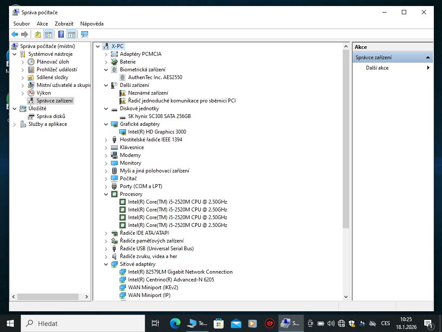The width and height of the screenshot is (442, 332).
Task: Open Help using the blue question mark icon
Action: [x=61, y=34]
